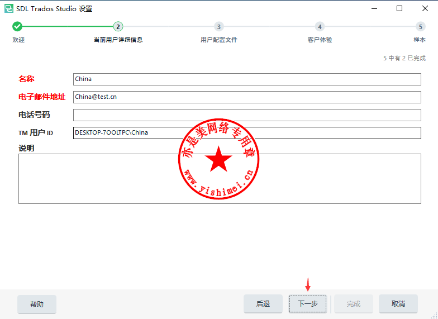438x319 pixels.
Task: Click the 电子邮件地址 label
Action: pyautogui.click(x=42, y=97)
